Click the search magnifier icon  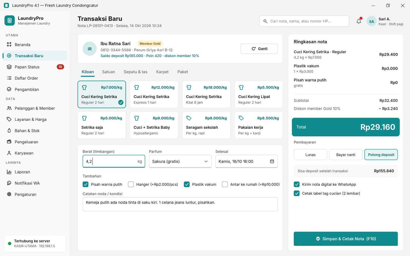click(265, 21)
